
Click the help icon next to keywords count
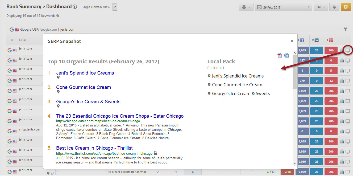58,16
